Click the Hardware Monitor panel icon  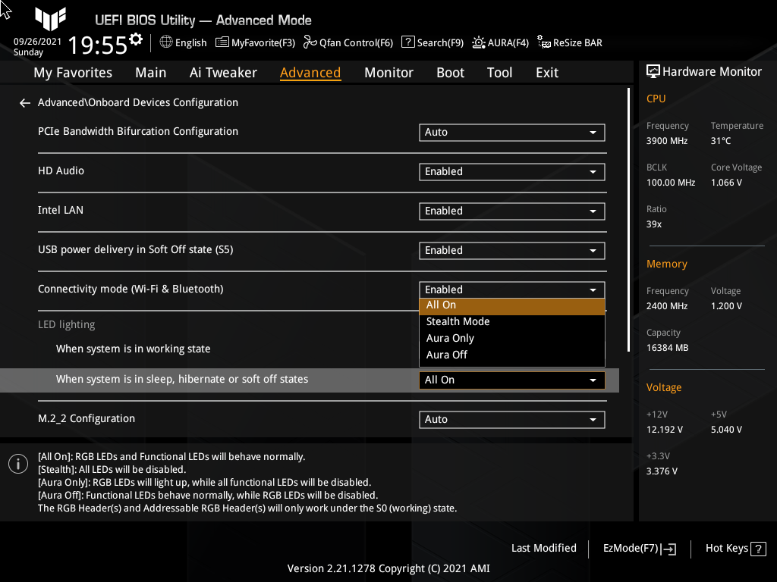coord(653,71)
